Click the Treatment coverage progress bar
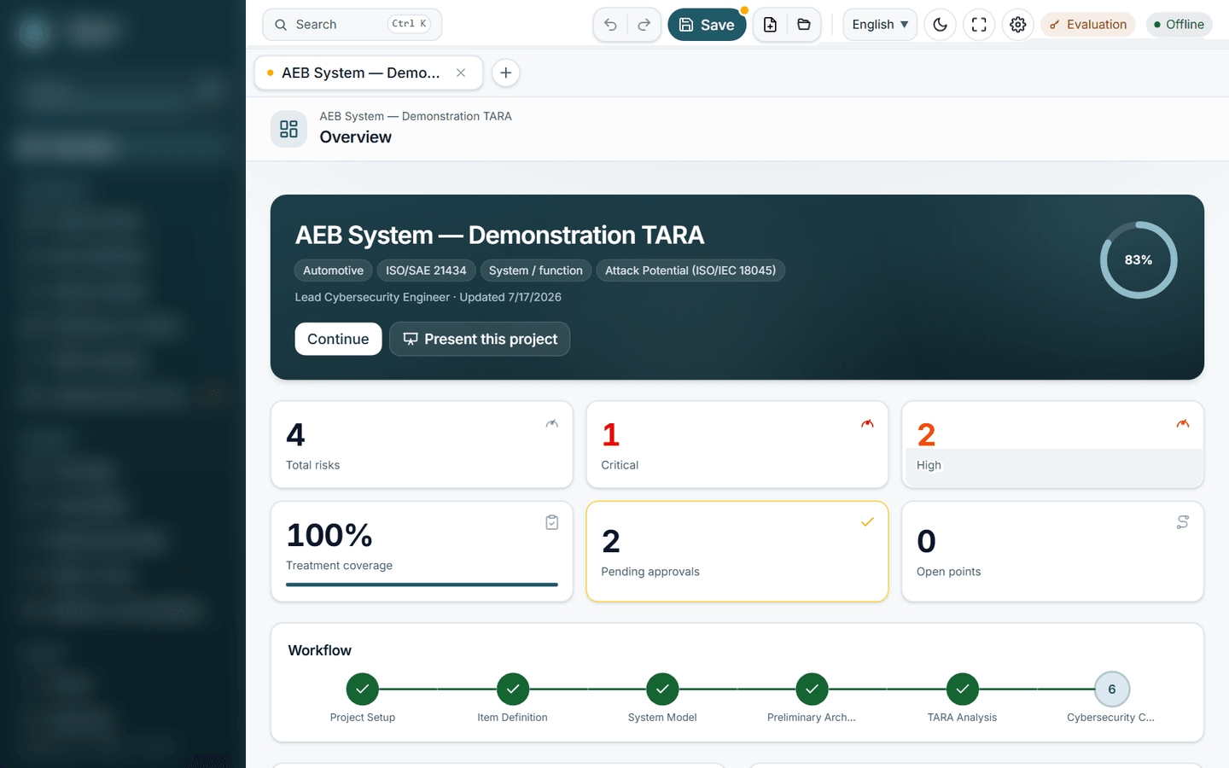This screenshot has height=768, width=1229. point(422,585)
